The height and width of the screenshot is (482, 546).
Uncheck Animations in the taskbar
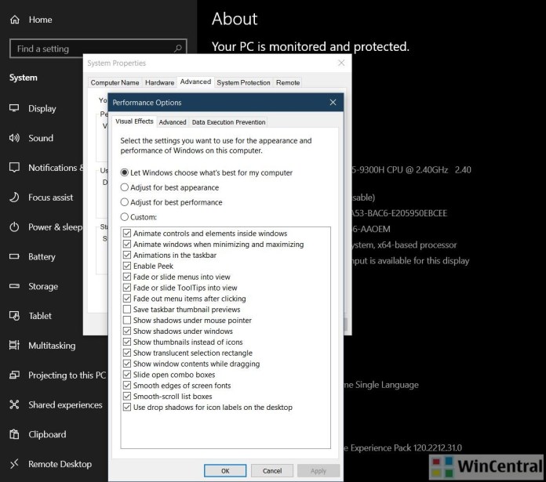click(127, 255)
